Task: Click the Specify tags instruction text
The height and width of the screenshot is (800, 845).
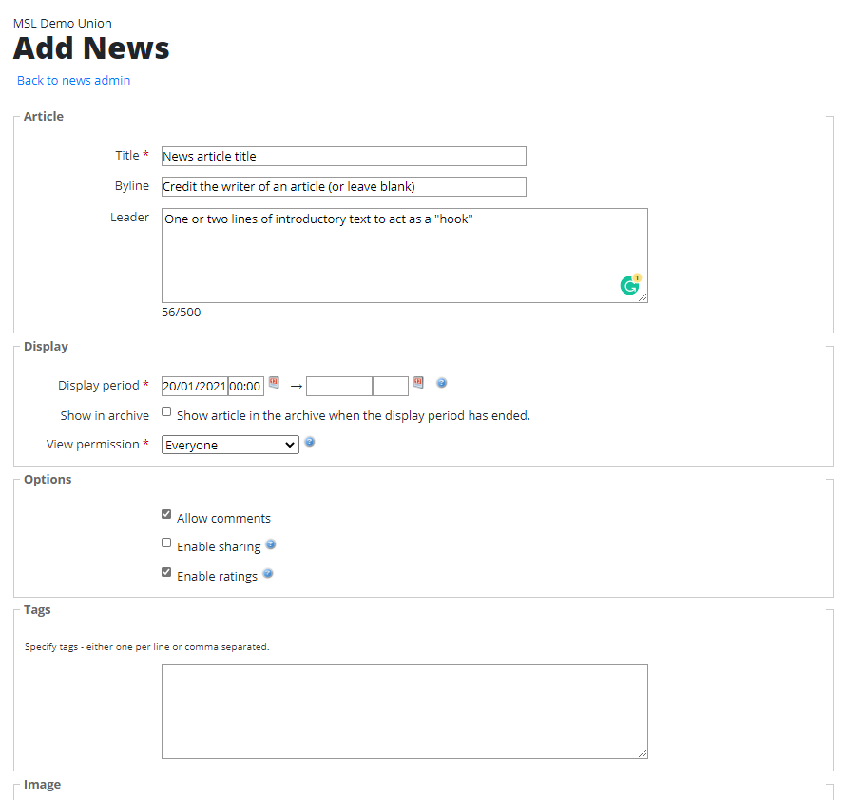Action: 147,646
